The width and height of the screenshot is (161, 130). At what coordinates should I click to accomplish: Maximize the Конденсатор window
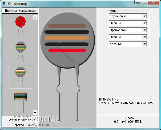144,3
